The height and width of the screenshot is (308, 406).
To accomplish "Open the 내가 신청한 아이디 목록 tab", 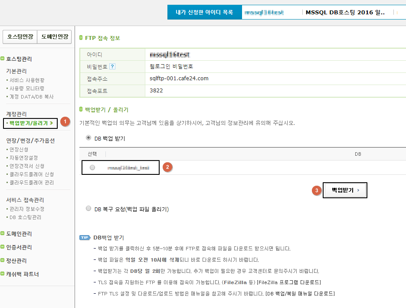I will (x=204, y=13).
